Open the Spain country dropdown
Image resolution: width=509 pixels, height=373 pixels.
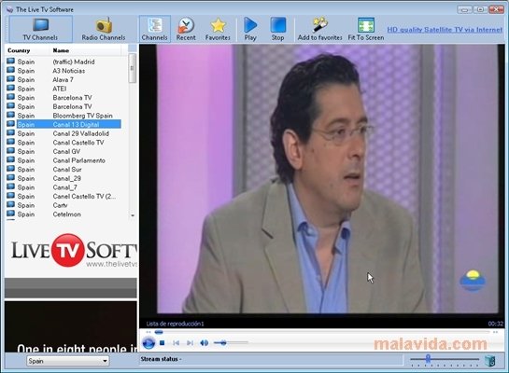coord(68,361)
